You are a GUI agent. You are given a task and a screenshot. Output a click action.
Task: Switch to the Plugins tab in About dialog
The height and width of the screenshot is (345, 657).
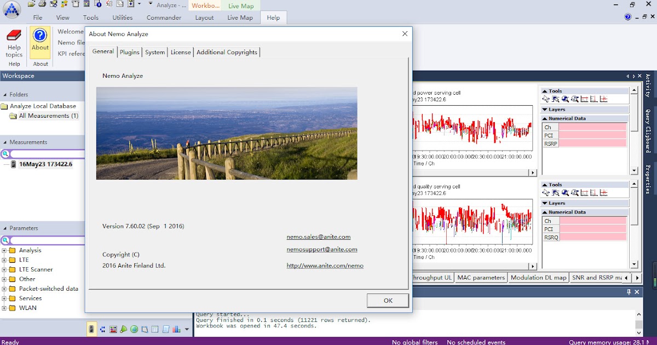(130, 52)
